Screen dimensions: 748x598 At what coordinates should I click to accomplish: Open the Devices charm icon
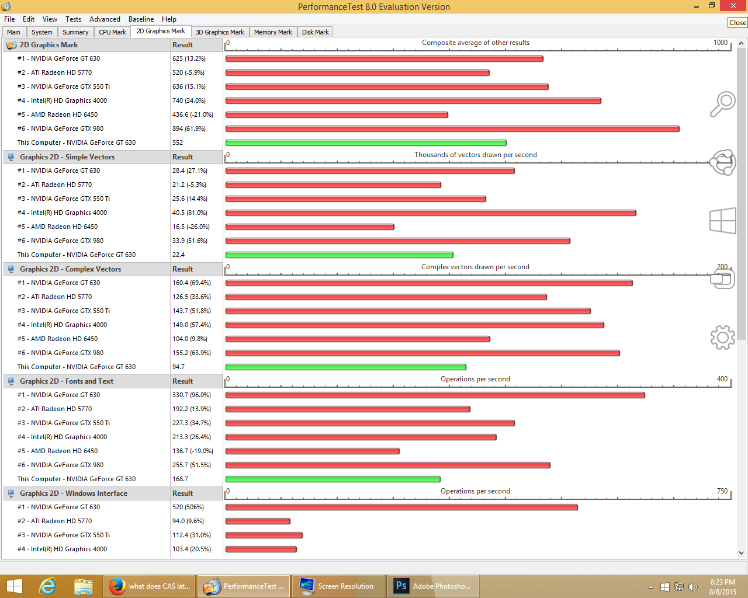[x=722, y=279]
